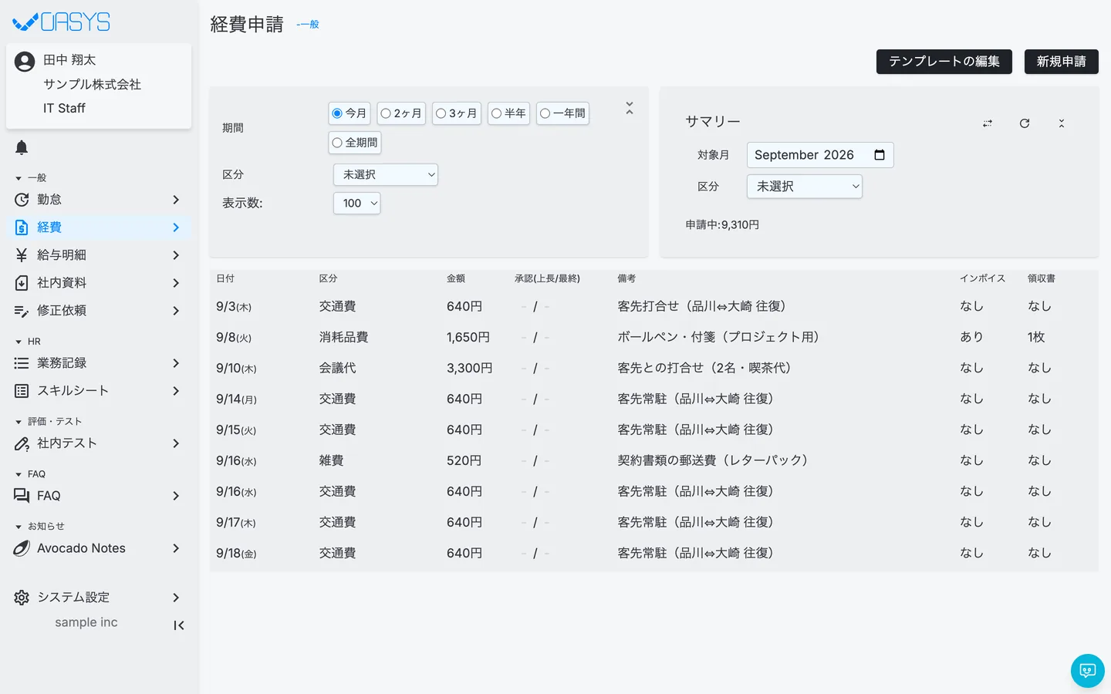Image resolution: width=1111 pixels, height=694 pixels.
Task: Select the 一年間 period radio button
Action: point(545,113)
